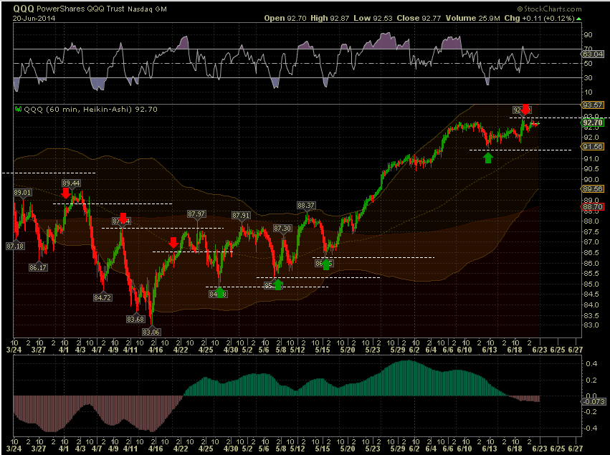This screenshot has height=455, width=610.
Task: Select the 20-Jun-2014 chart date
Action: (x=34, y=19)
